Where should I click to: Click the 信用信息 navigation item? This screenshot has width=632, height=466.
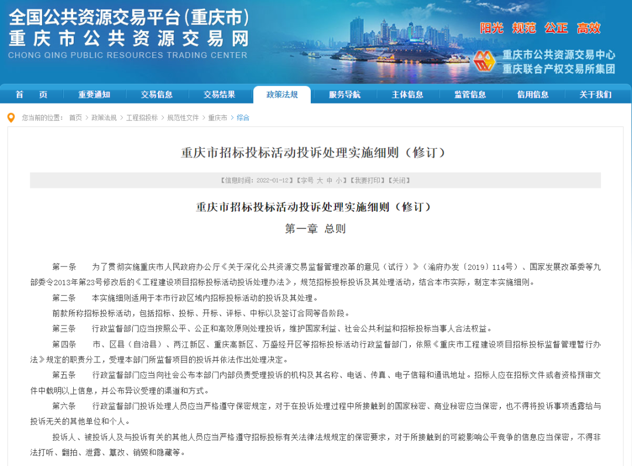pos(532,94)
